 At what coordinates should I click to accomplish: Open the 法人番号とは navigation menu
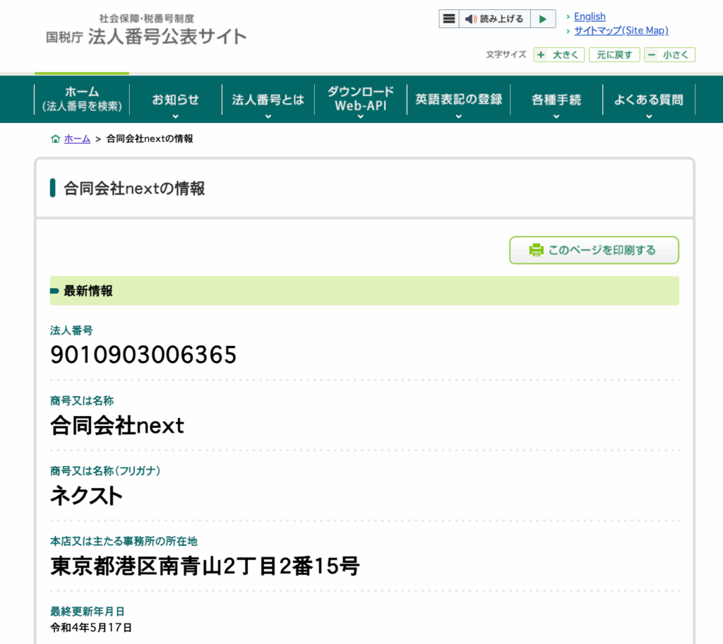pyautogui.click(x=268, y=99)
